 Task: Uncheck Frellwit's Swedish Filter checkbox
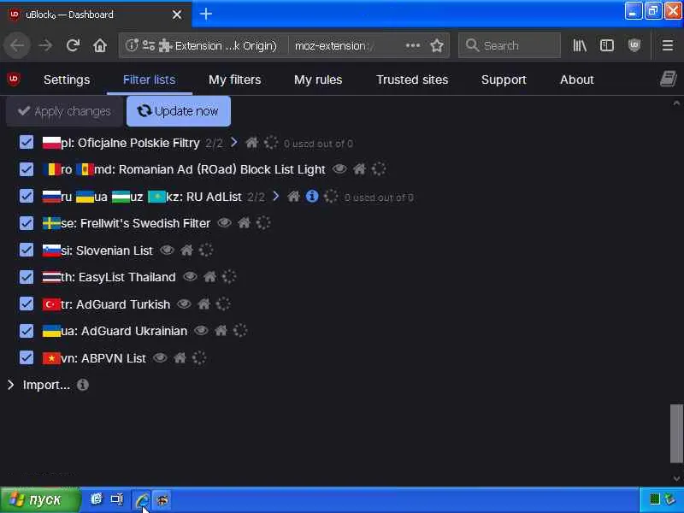tap(27, 223)
